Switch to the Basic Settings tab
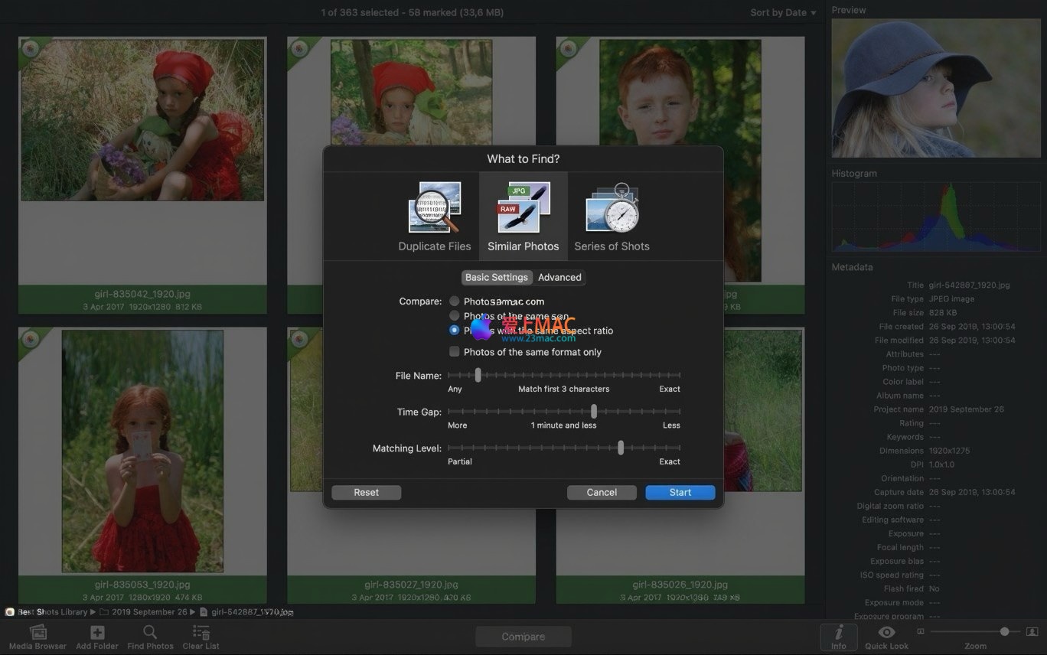1047x655 pixels. (497, 278)
